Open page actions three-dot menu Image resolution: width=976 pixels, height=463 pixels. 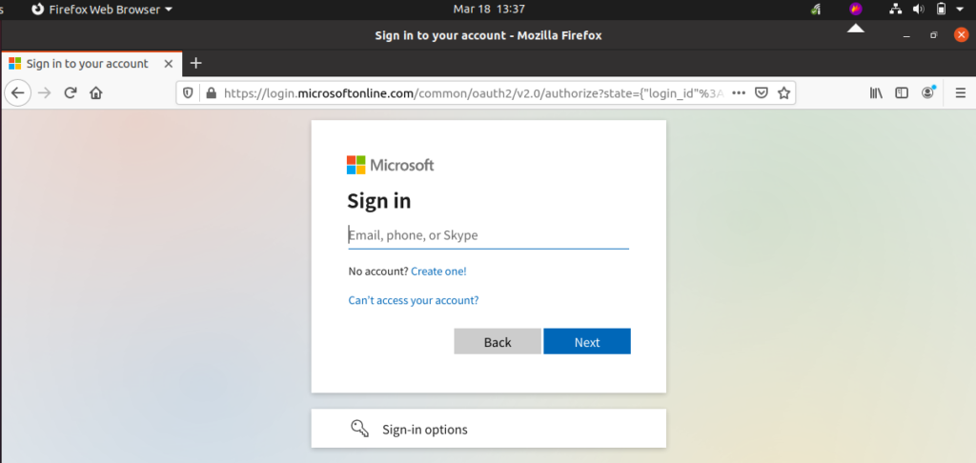click(x=739, y=93)
